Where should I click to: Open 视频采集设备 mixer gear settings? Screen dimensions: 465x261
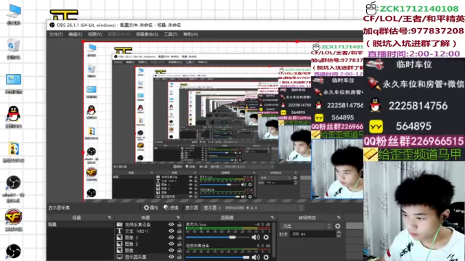tap(266, 257)
